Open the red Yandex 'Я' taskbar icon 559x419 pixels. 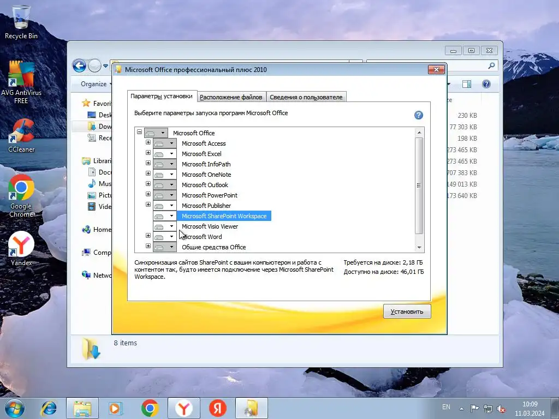(217, 408)
